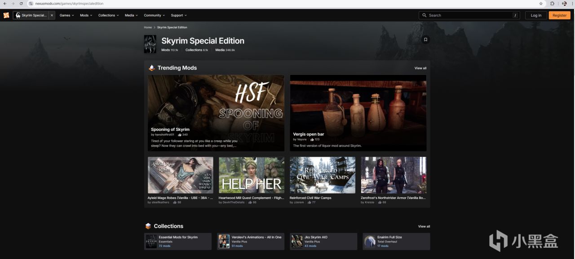575x259 pixels.
Task: Click the Reinforced Civil War Camps title
Action: (x=310, y=198)
